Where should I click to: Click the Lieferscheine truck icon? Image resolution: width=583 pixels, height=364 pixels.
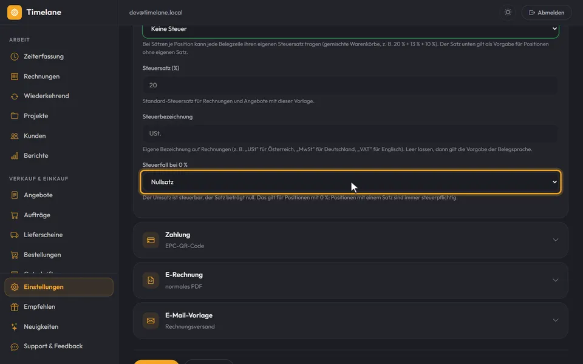(x=15, y=235)
